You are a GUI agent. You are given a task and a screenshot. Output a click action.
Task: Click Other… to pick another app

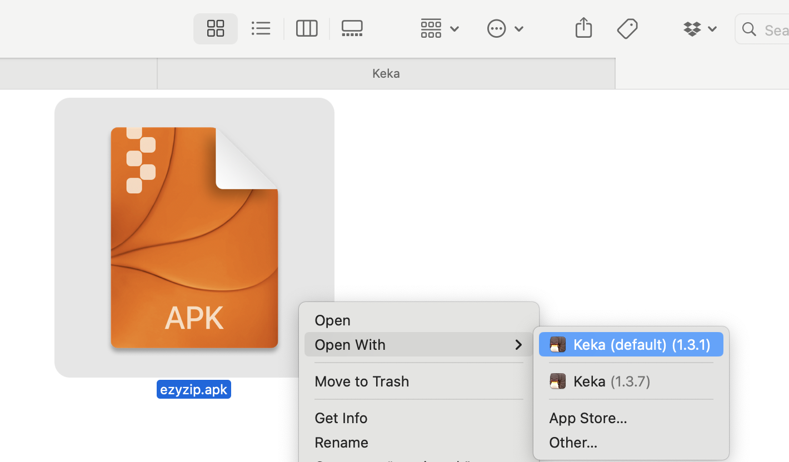[x=573, y=442]
